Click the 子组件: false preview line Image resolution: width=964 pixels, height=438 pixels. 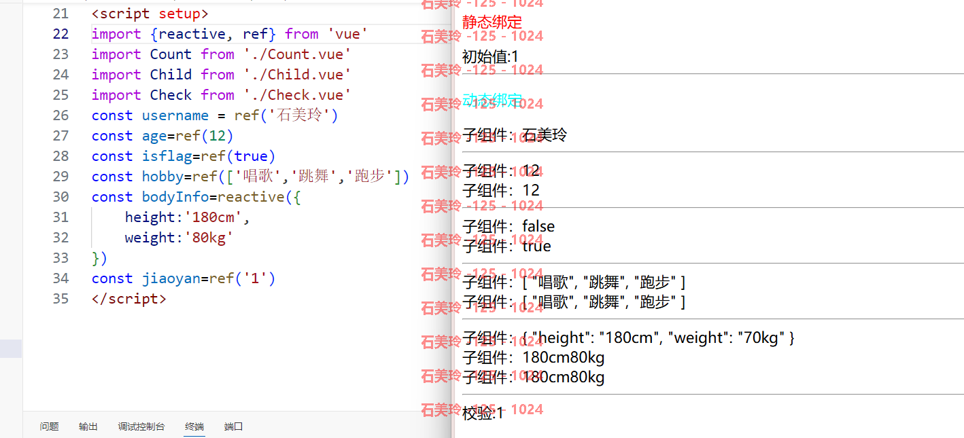point(509,226)
